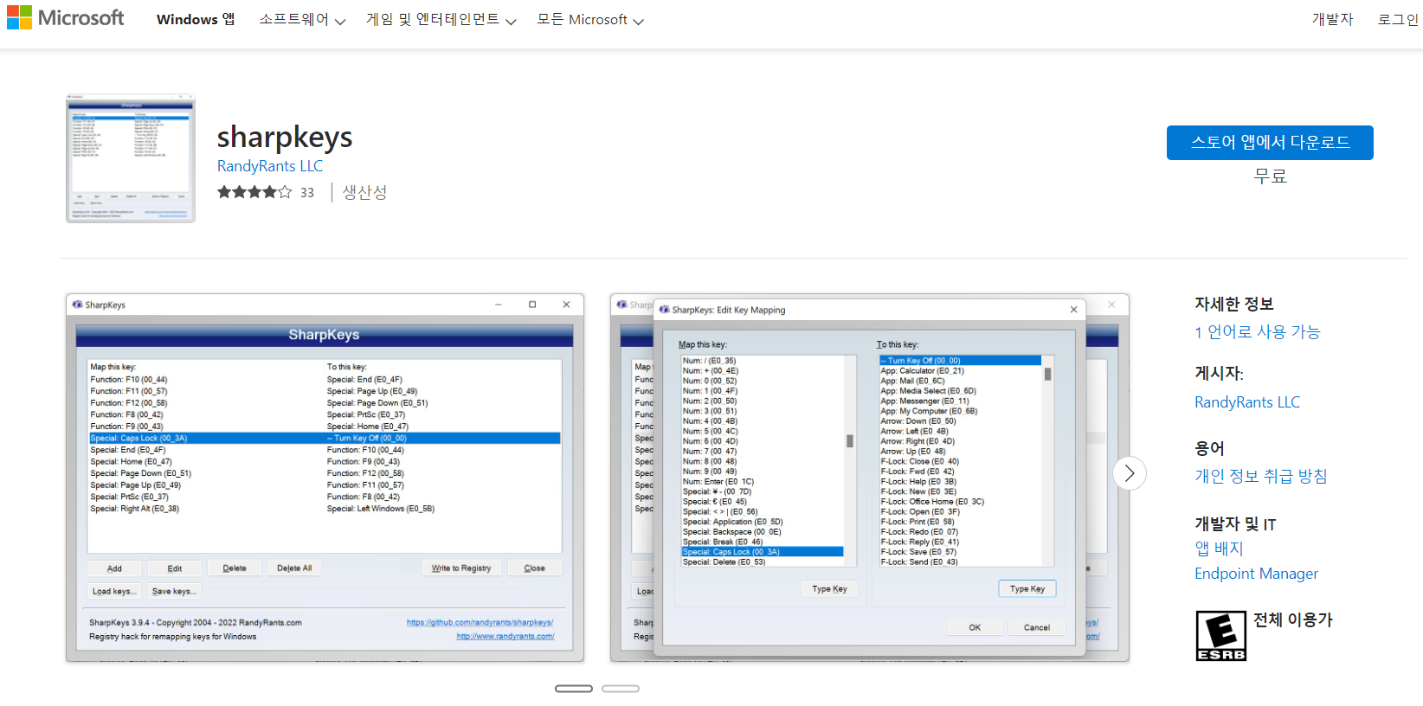1423x706 pixels.
Task: Click 스토어 앱에서 다운로드 button
Action: tap(1270, 143)
